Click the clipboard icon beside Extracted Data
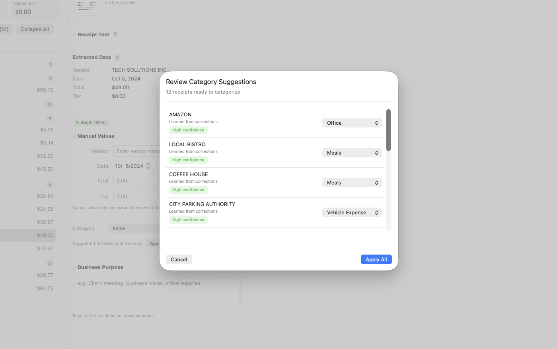Viewport: 557px width, 349px height. pyautogui.click(x=117, y=57)
